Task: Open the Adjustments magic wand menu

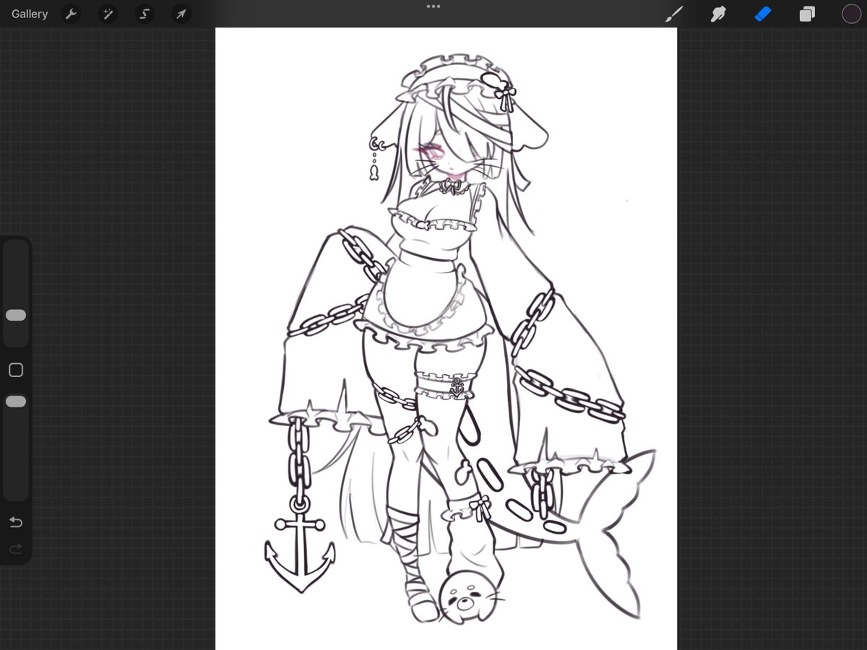Action: point(108,14)
